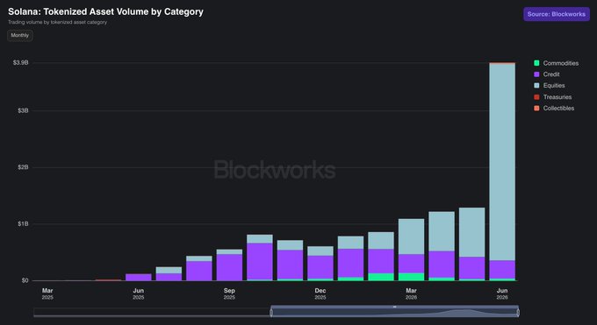Select the Mar 2026 bar's green commodities segment
The height and width of the screenshot is (325, 597).
coord(411,277)
